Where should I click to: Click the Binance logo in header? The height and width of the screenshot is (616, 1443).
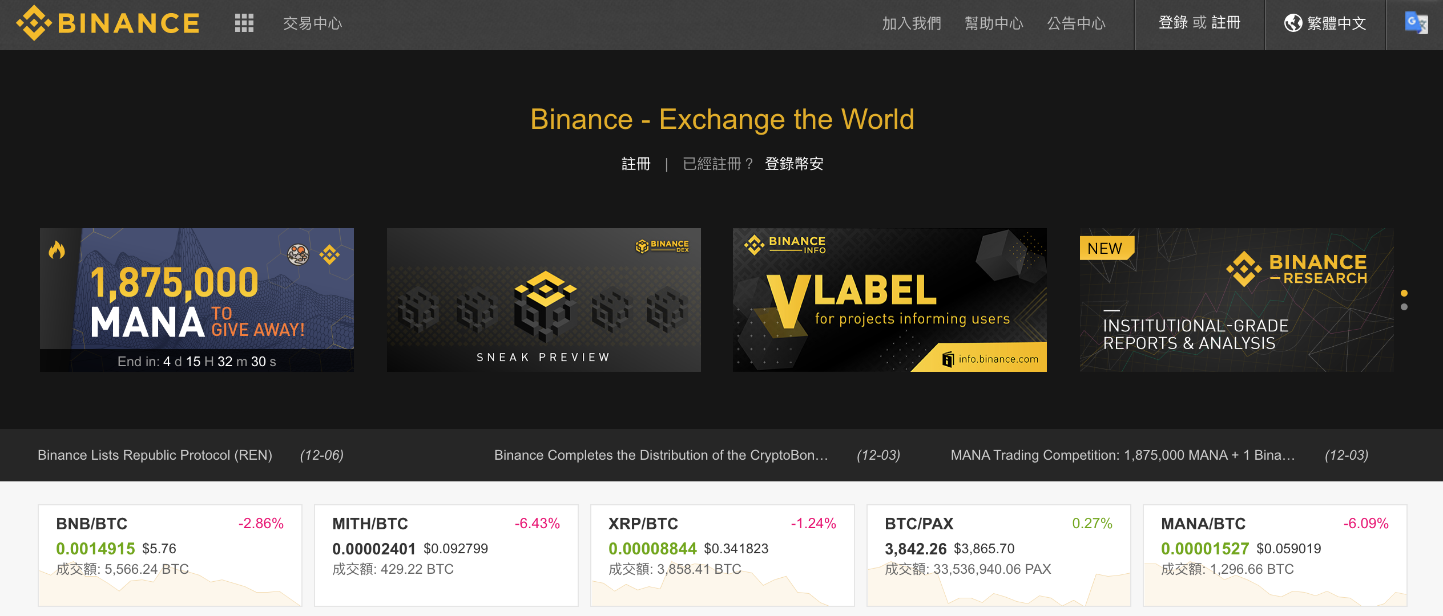click(108, 23)
